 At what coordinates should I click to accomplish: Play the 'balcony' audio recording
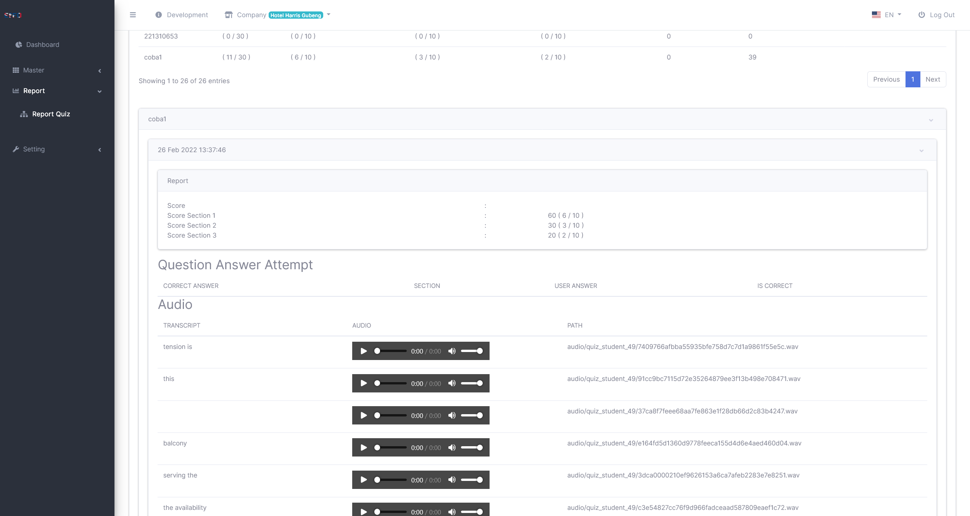[364, 447]
